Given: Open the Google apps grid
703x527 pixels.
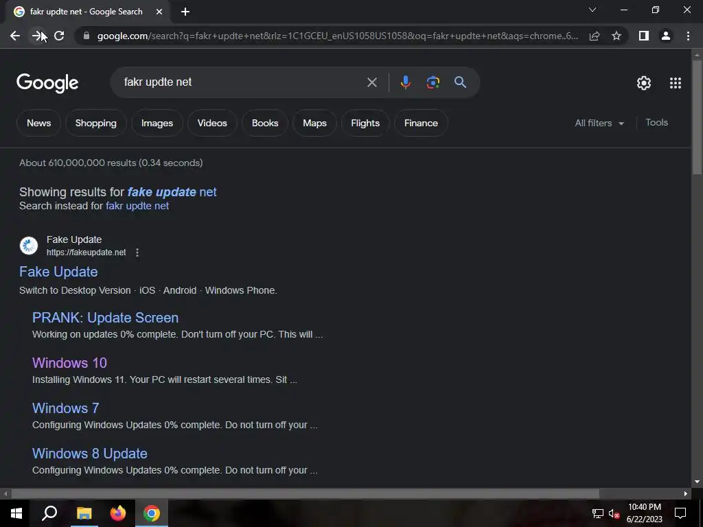Looking at the screenshot, I should [676, 83].
